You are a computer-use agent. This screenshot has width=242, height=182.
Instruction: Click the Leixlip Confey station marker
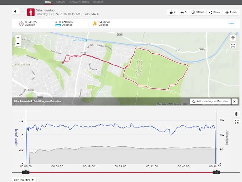[86, 40]
